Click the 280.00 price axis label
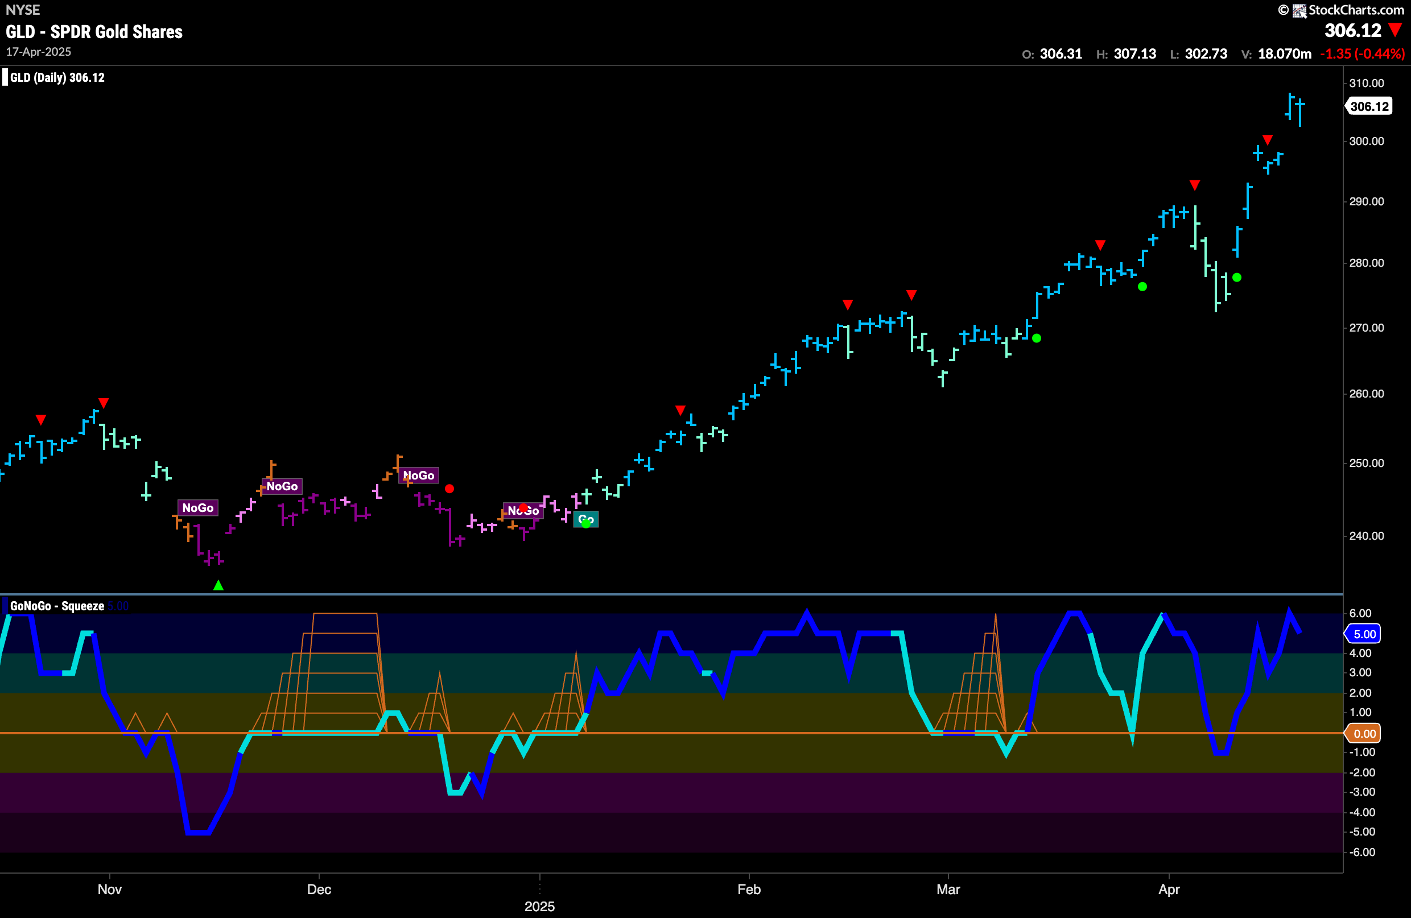Image resolution: width=1411 pixels, height=918 pixels. (1367, 263)
